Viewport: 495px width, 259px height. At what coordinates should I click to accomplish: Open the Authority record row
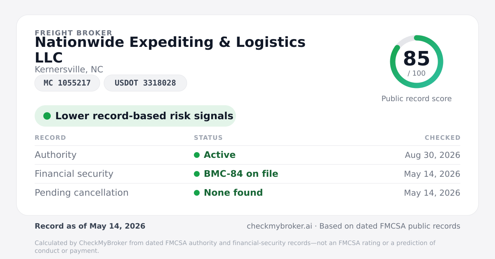tap(247, 155)
